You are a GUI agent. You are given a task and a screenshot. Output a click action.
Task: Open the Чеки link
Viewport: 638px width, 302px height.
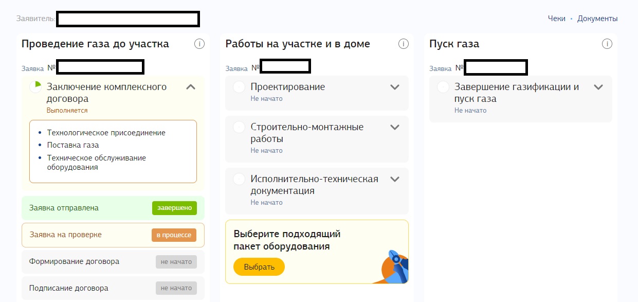click(x=557, y=19)
